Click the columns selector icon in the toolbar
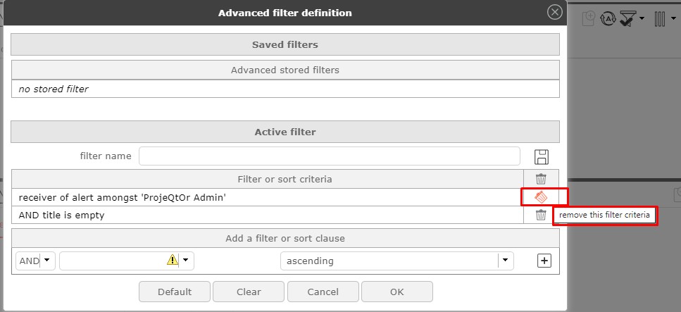 coord(660,19)
